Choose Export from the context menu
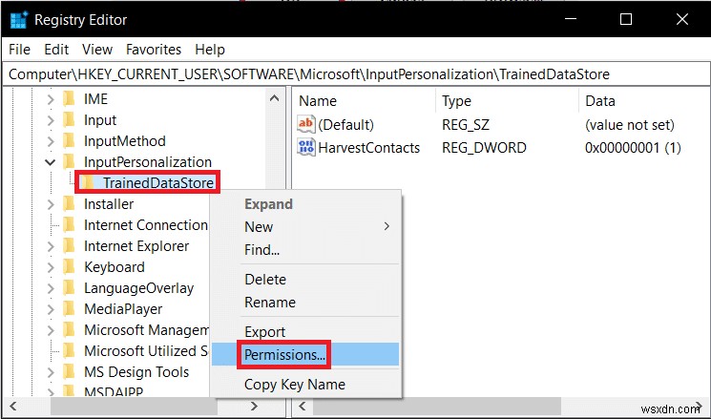This screenshot has height=419, width=711. tap(305, 332)
